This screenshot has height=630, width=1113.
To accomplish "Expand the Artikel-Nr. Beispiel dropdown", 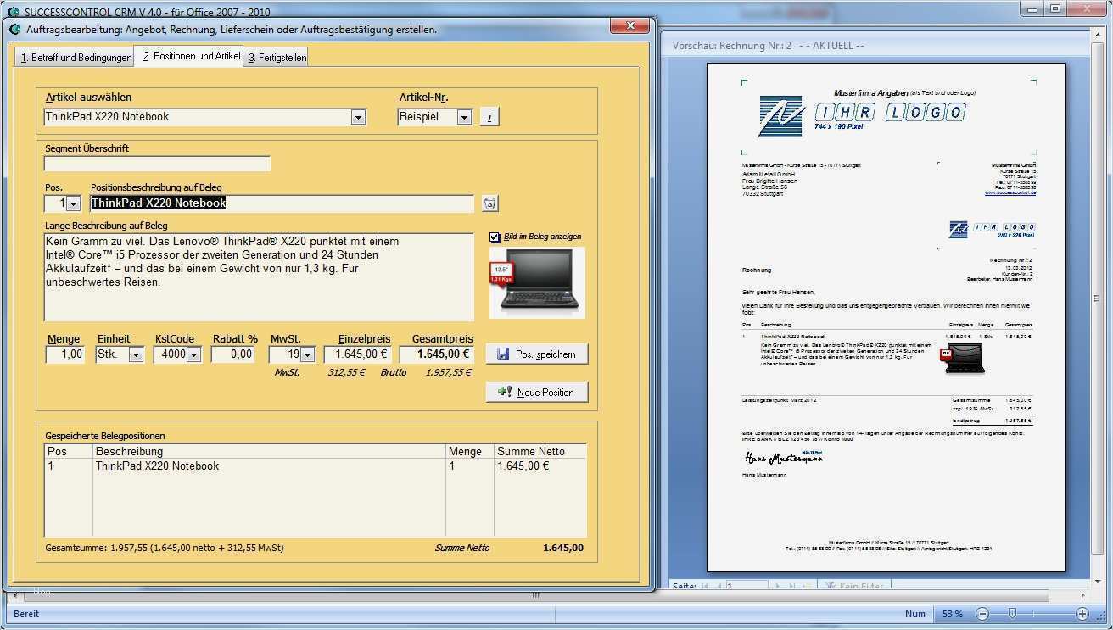I will pyautogui.click(x=462, y=116).
